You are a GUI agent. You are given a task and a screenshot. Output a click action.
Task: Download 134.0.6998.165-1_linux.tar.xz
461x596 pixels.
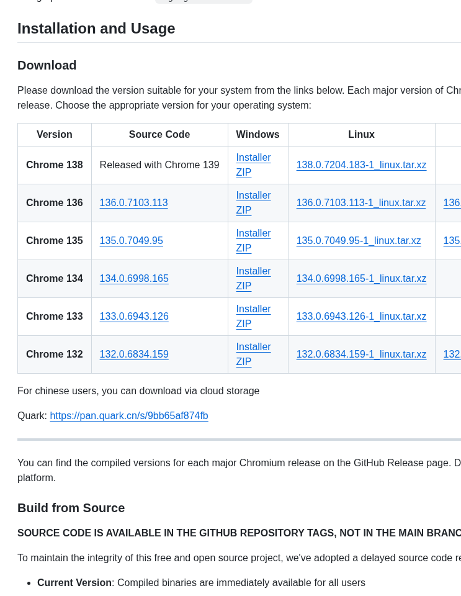361,278
